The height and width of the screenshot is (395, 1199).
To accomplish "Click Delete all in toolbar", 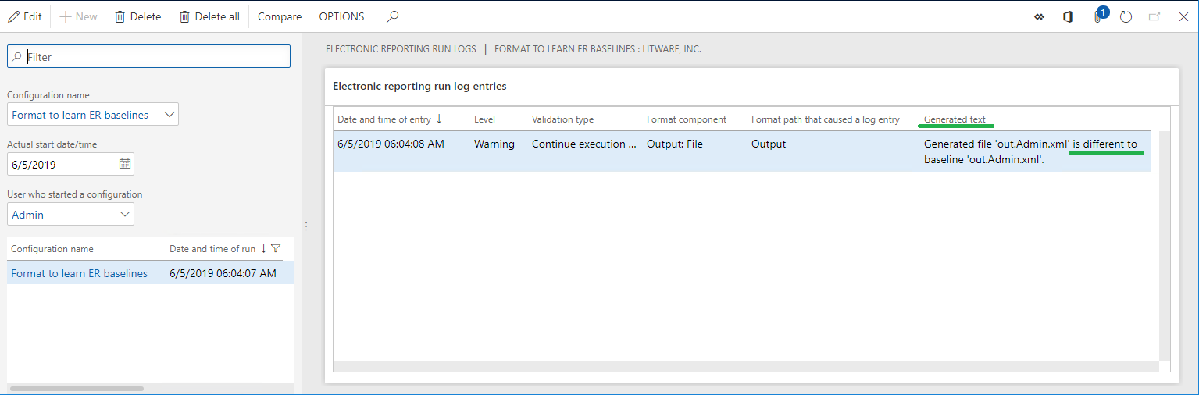I will click(209, 16).
